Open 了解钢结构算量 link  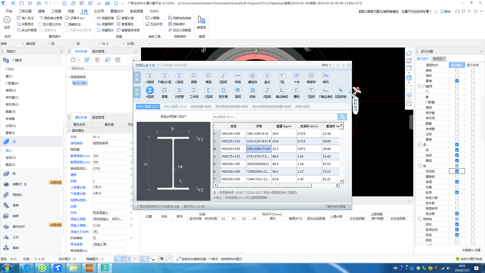click(335, 207)
